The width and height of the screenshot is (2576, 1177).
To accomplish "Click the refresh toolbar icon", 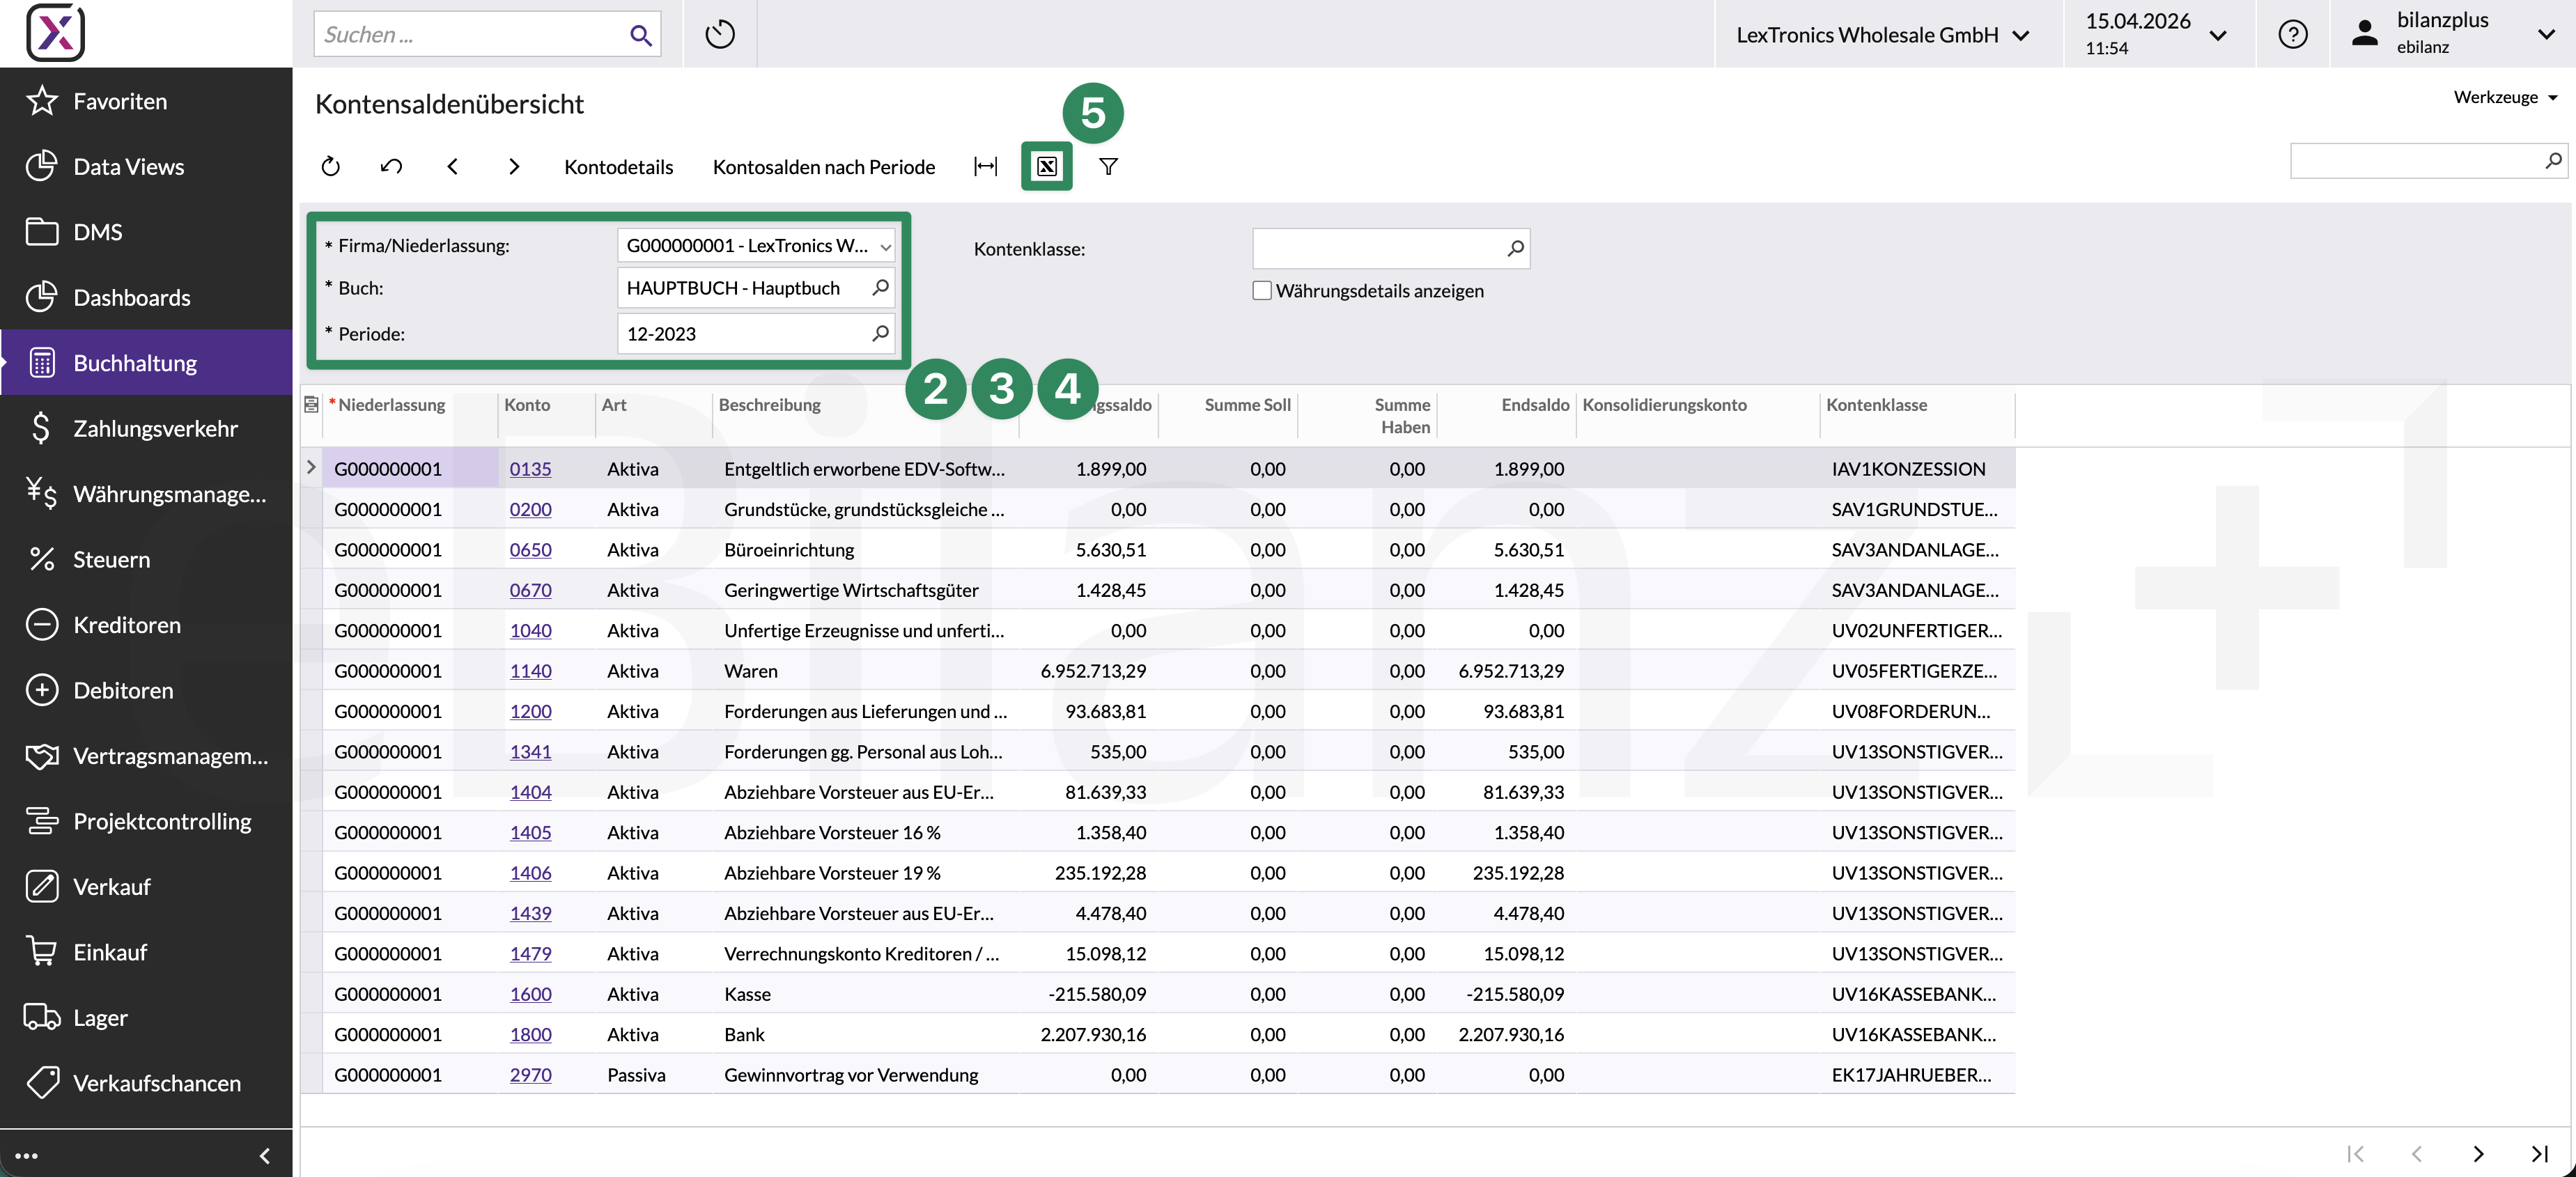I will 331,166.
